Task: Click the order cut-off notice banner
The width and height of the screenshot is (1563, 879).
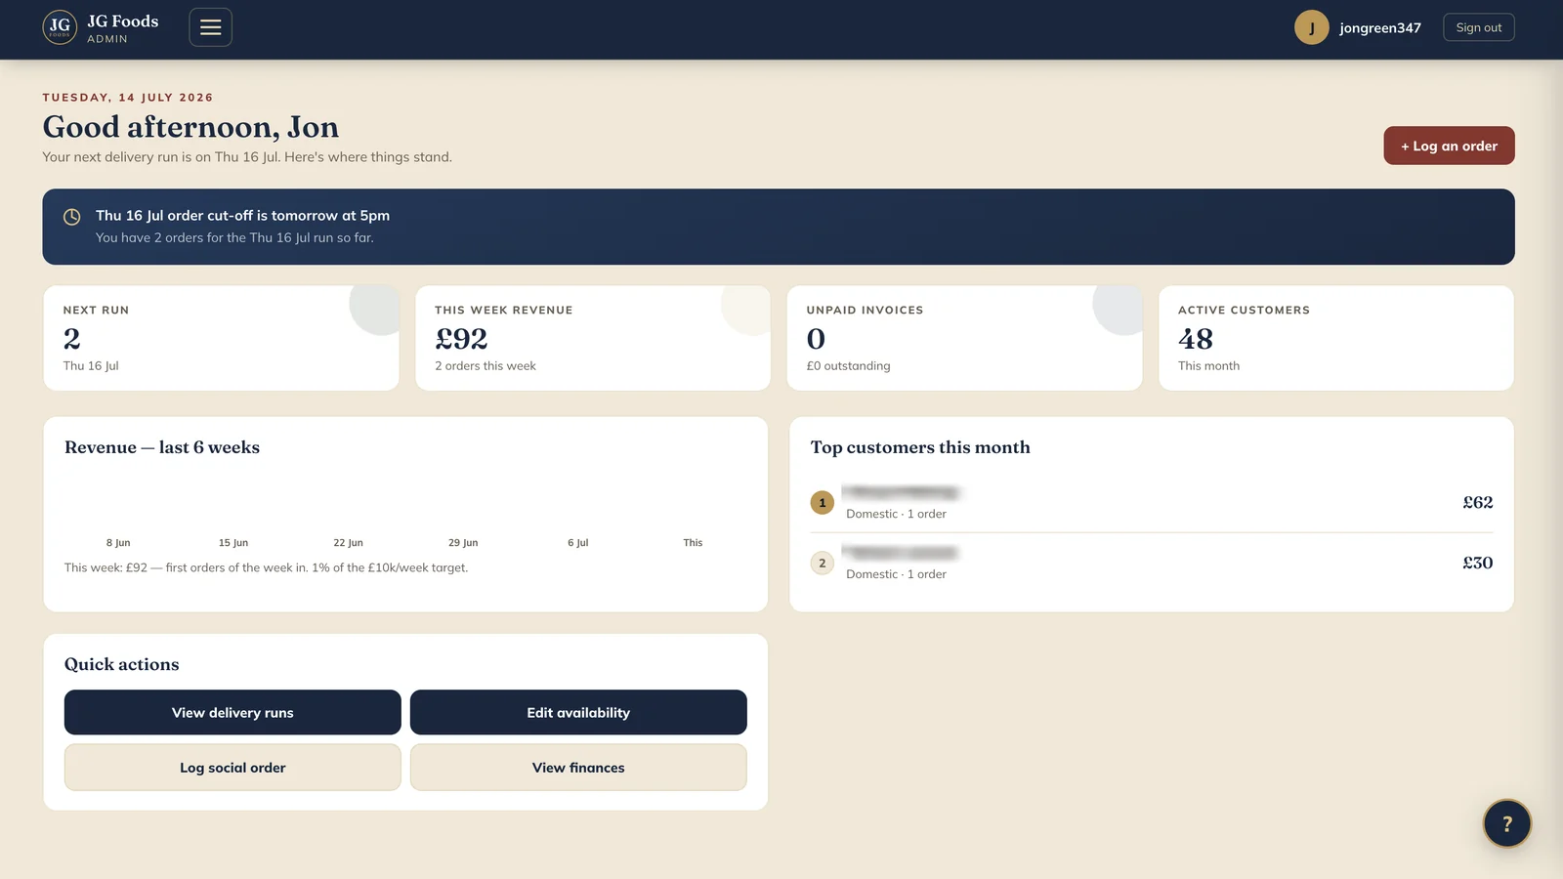Action: click(x=779, y=227)
